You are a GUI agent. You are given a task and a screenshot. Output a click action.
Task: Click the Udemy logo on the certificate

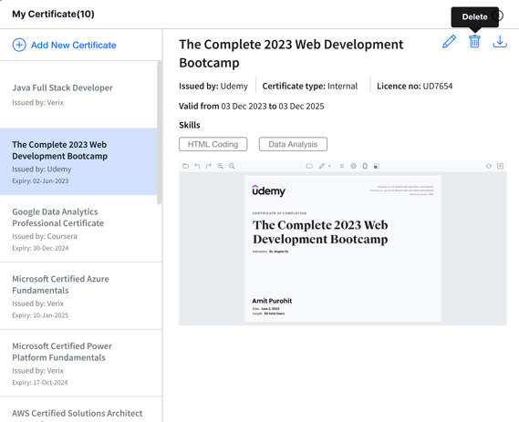268,190
